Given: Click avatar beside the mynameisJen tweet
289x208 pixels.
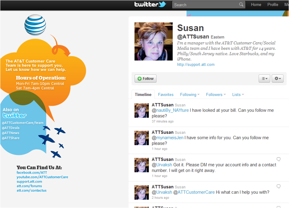Looking at the screenshot, I should pyautogui.click(x=142, y=138).
